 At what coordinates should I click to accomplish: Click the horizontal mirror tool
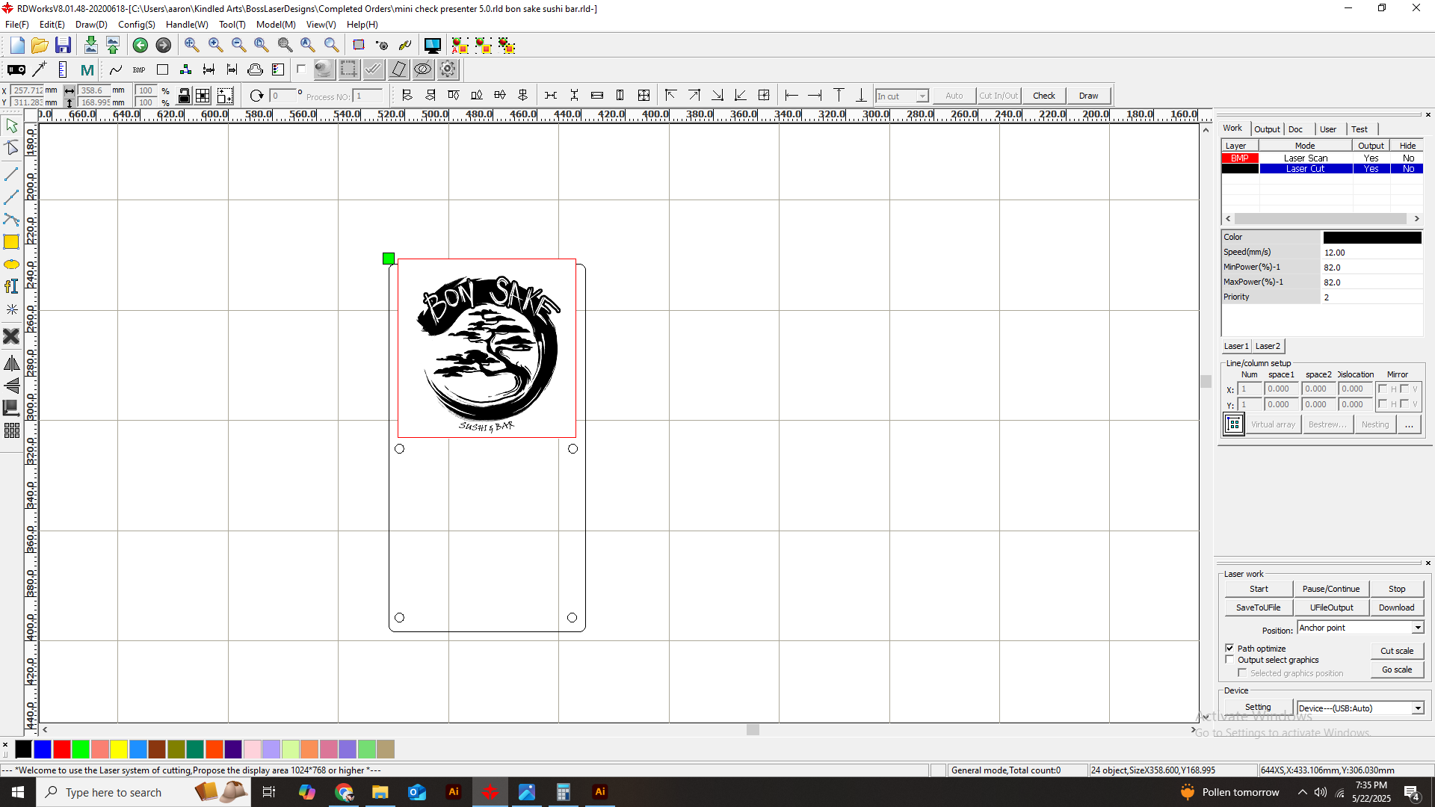click(11, 364)
